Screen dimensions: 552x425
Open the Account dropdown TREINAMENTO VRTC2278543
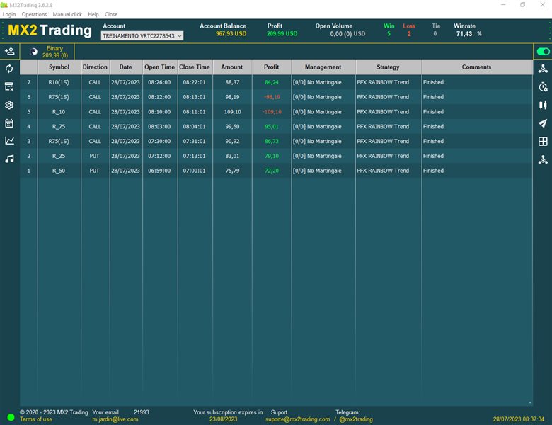[142, 35]
